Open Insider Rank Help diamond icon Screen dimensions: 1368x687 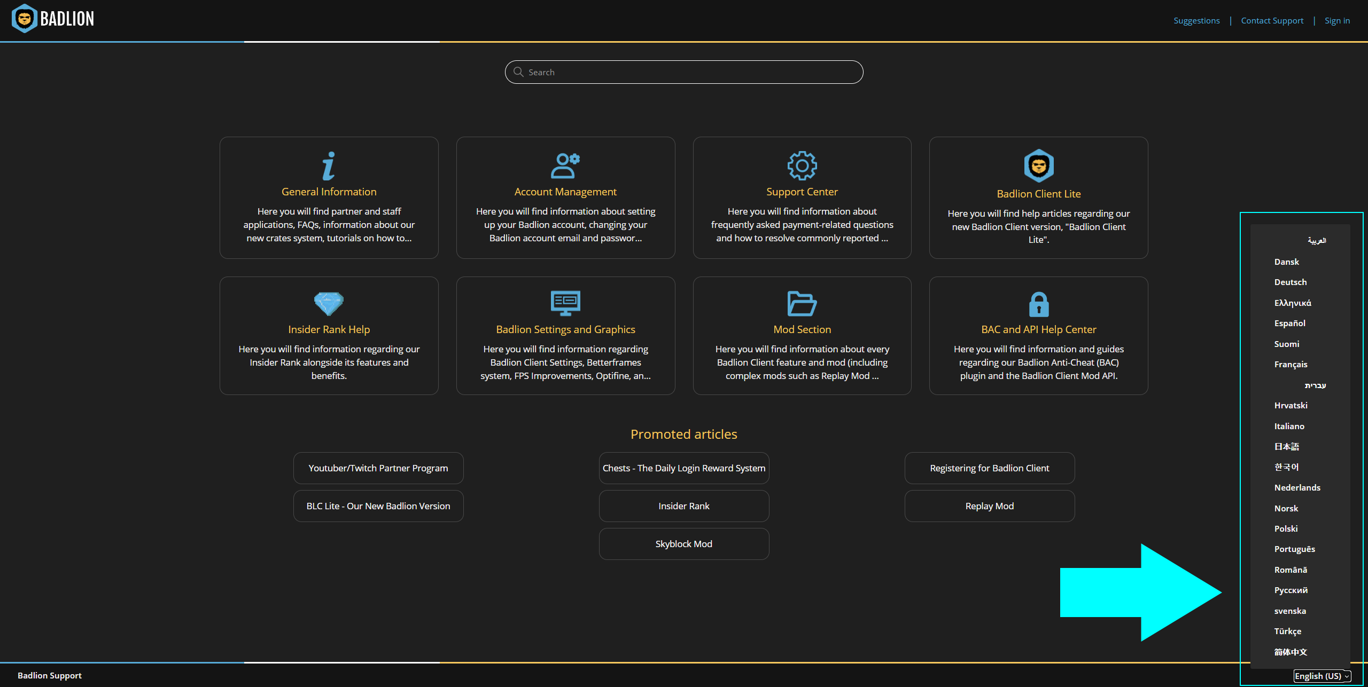[329, 304]
